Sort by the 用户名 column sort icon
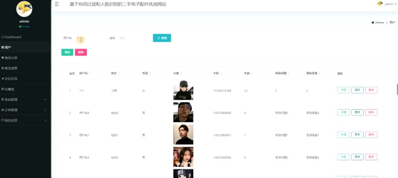 pos(90,74)
